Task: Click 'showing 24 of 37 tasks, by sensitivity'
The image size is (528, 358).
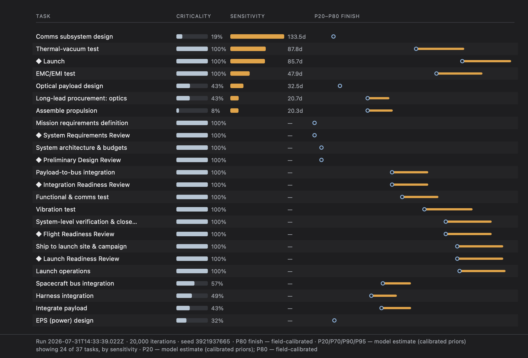Action: coord(86,349)
